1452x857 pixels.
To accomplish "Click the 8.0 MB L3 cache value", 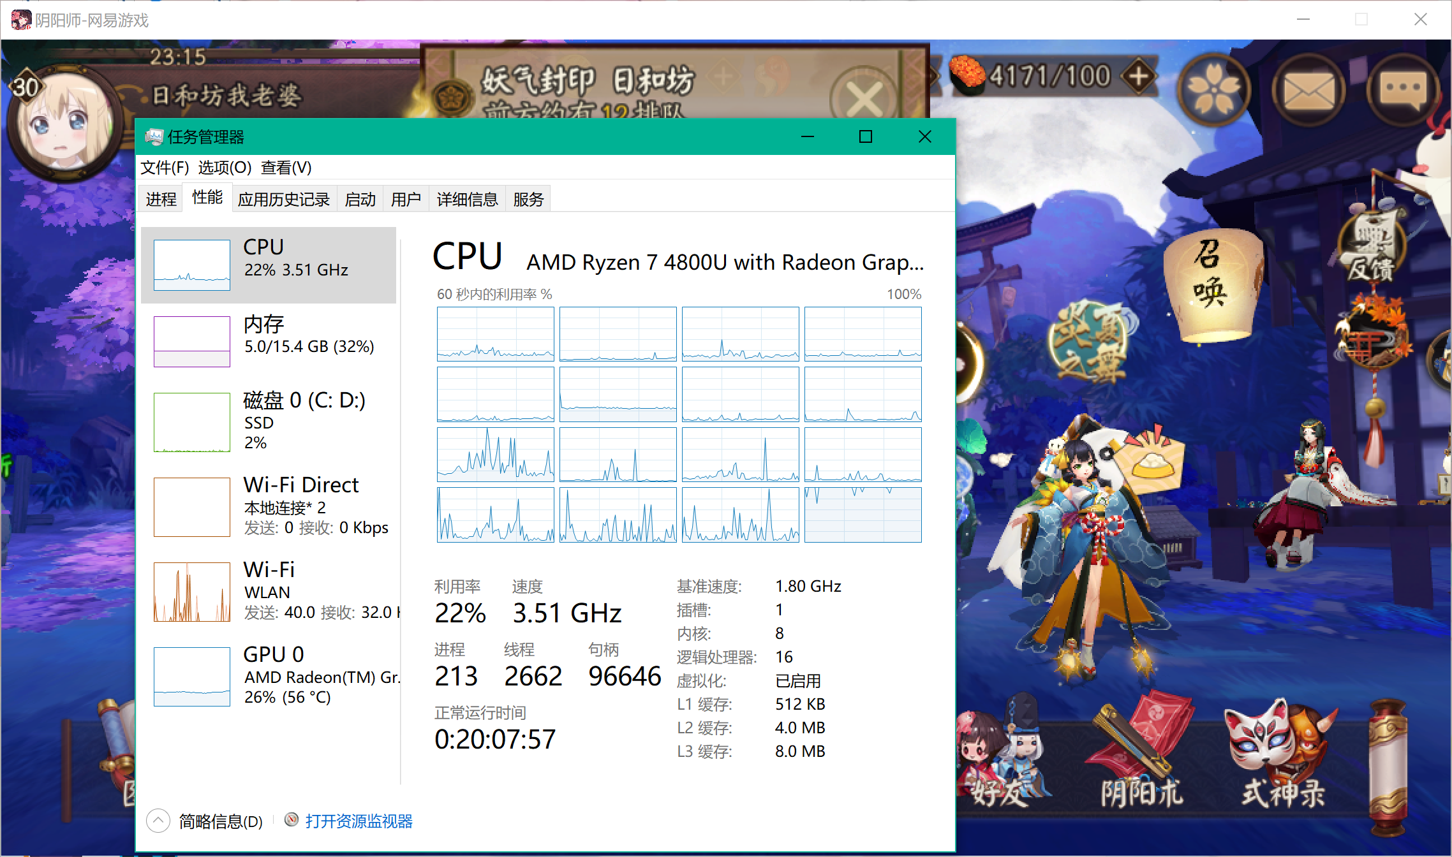I will (800, 751).
